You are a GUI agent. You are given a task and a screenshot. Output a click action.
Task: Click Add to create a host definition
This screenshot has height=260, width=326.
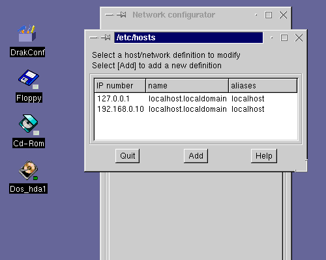click(x=196, y=155)
